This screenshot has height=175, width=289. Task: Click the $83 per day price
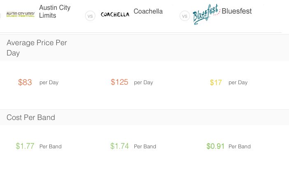click(x=25, y=82)
